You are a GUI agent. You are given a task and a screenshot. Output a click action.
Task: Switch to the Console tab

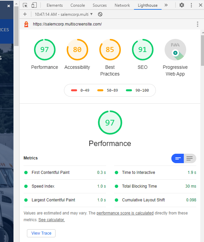pyautogui.click(x=77, y=5)
